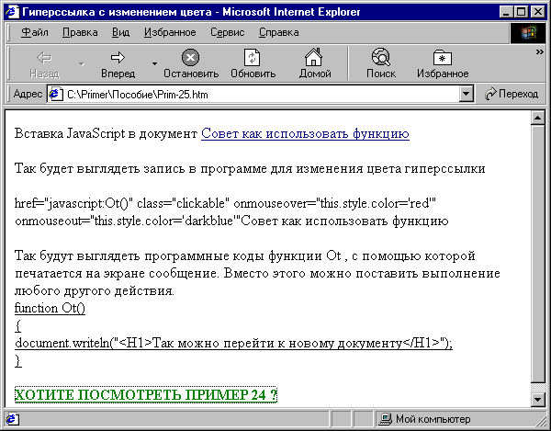
Task: Expand the Back button history dropdown arrow
Action: pyautogui.click(x=82, y=64)
